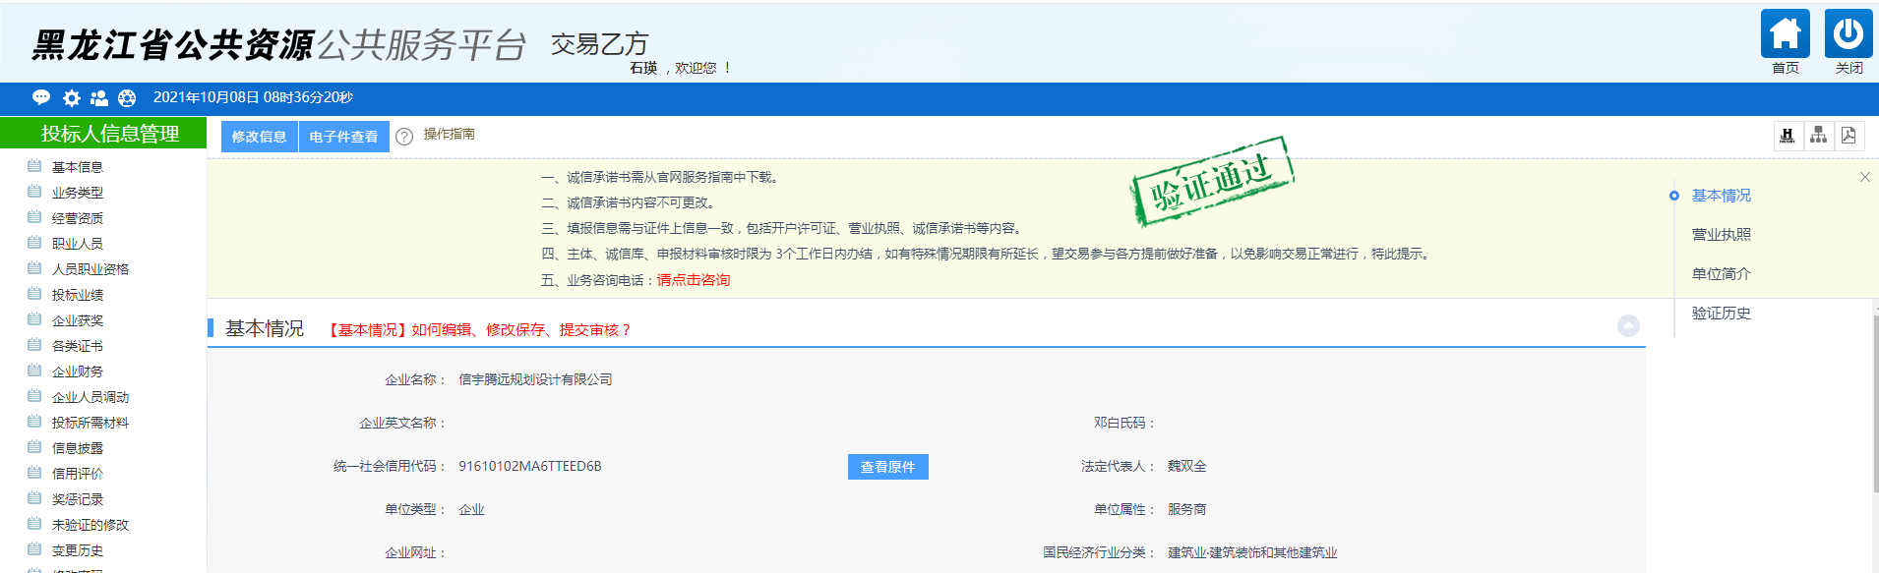Jump to 基本情况 in the right anchor navigation

pyautogui.click(x=1721, y=196)
